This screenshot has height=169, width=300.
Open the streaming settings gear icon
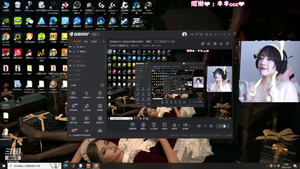click(x=211, y=126)
